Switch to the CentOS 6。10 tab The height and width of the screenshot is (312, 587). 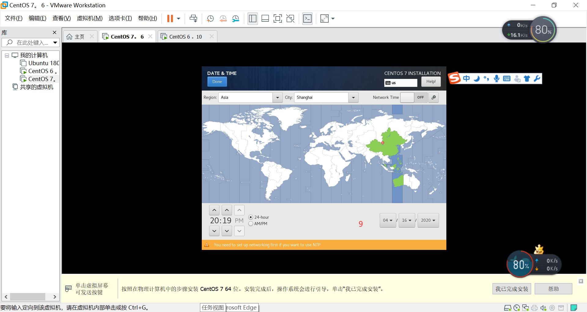[x=187, y=37]
